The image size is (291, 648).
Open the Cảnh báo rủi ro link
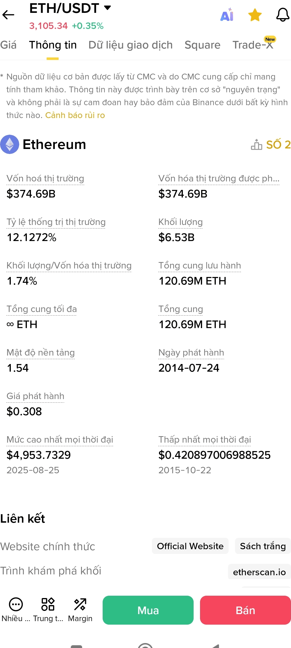(75, 115)
